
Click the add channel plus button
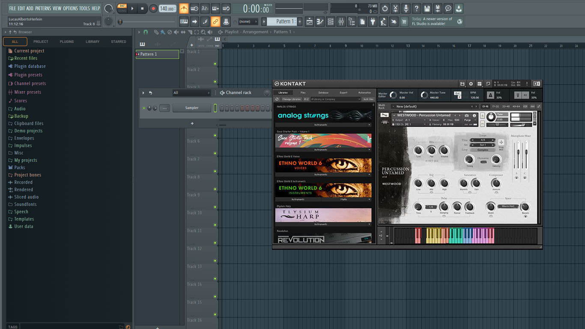[192, 123]
